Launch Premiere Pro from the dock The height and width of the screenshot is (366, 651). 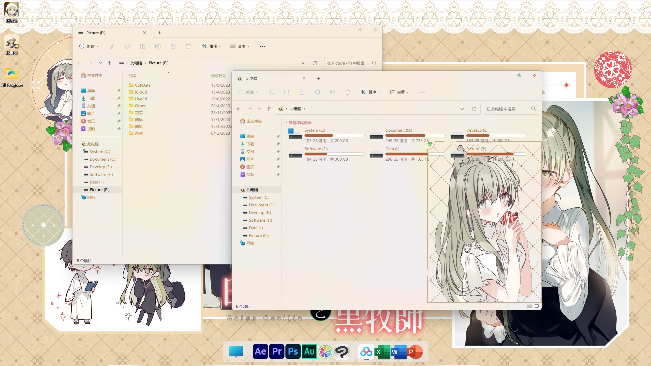277,352
